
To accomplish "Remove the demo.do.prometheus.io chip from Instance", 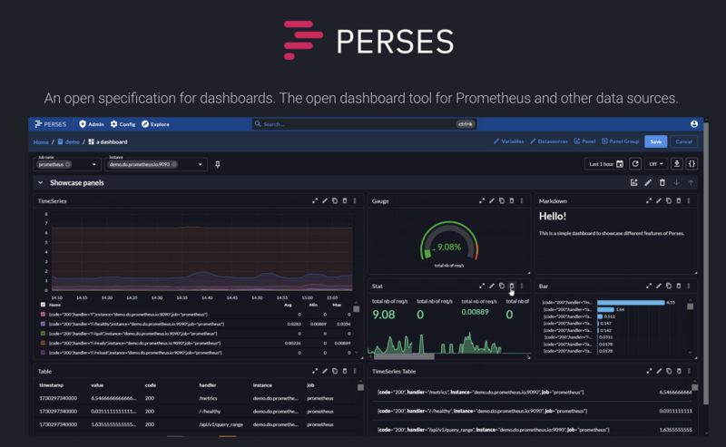I will (174, 164).
